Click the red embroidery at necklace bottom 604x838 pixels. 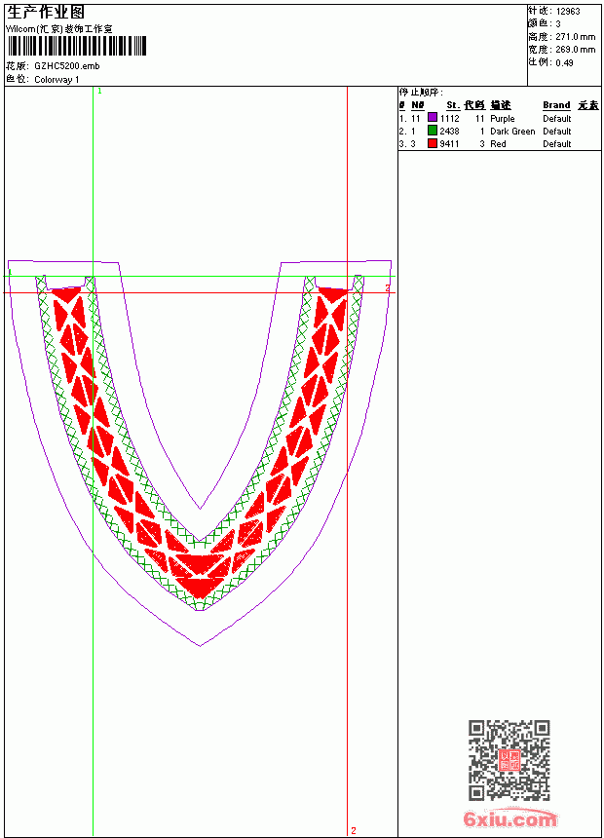tap(200, 576)
